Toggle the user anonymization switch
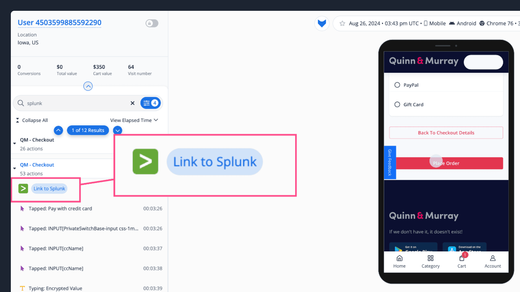This screenshot has height=292, width=520. click(152, 23)
